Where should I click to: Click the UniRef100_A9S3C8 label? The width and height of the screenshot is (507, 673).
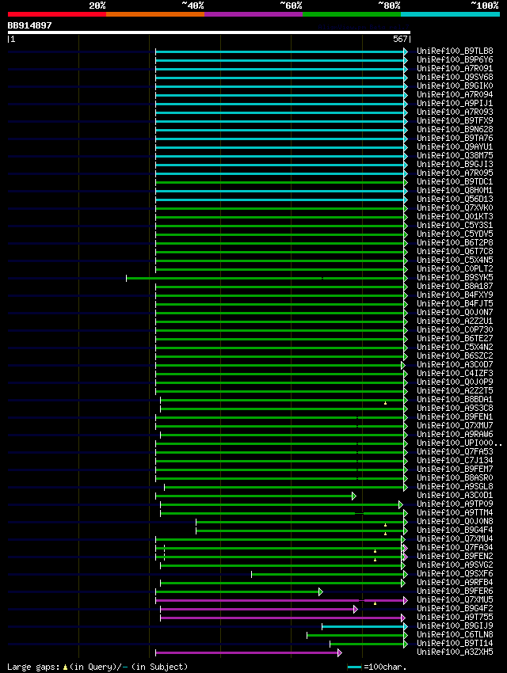(455, 409)
